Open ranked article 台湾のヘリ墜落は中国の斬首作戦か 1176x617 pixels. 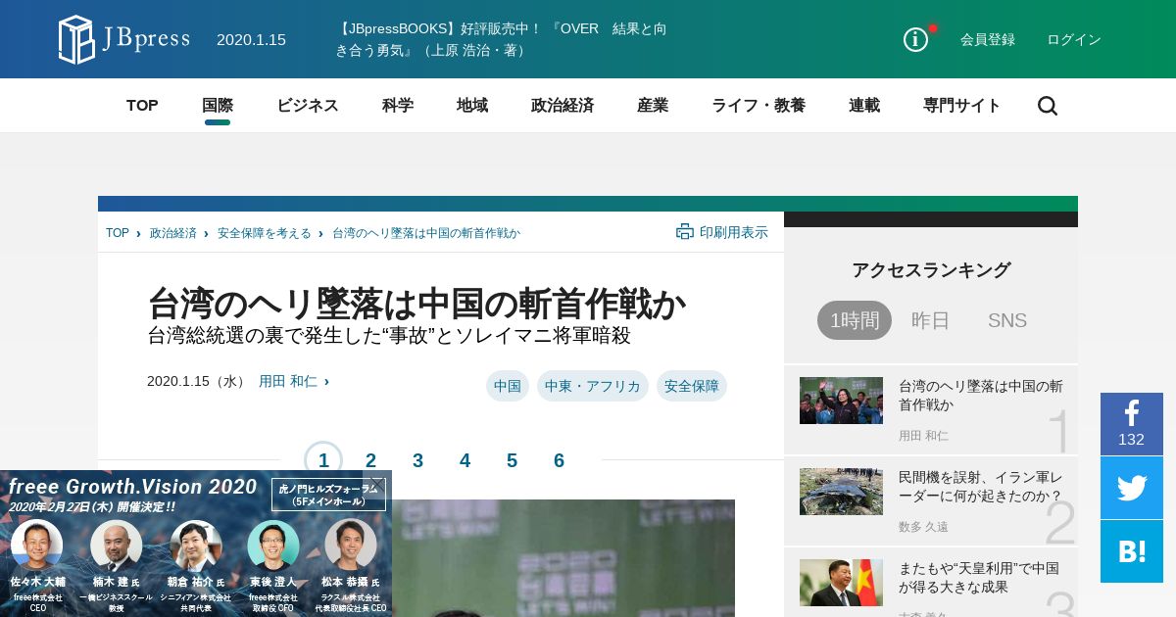pos(981,396)
